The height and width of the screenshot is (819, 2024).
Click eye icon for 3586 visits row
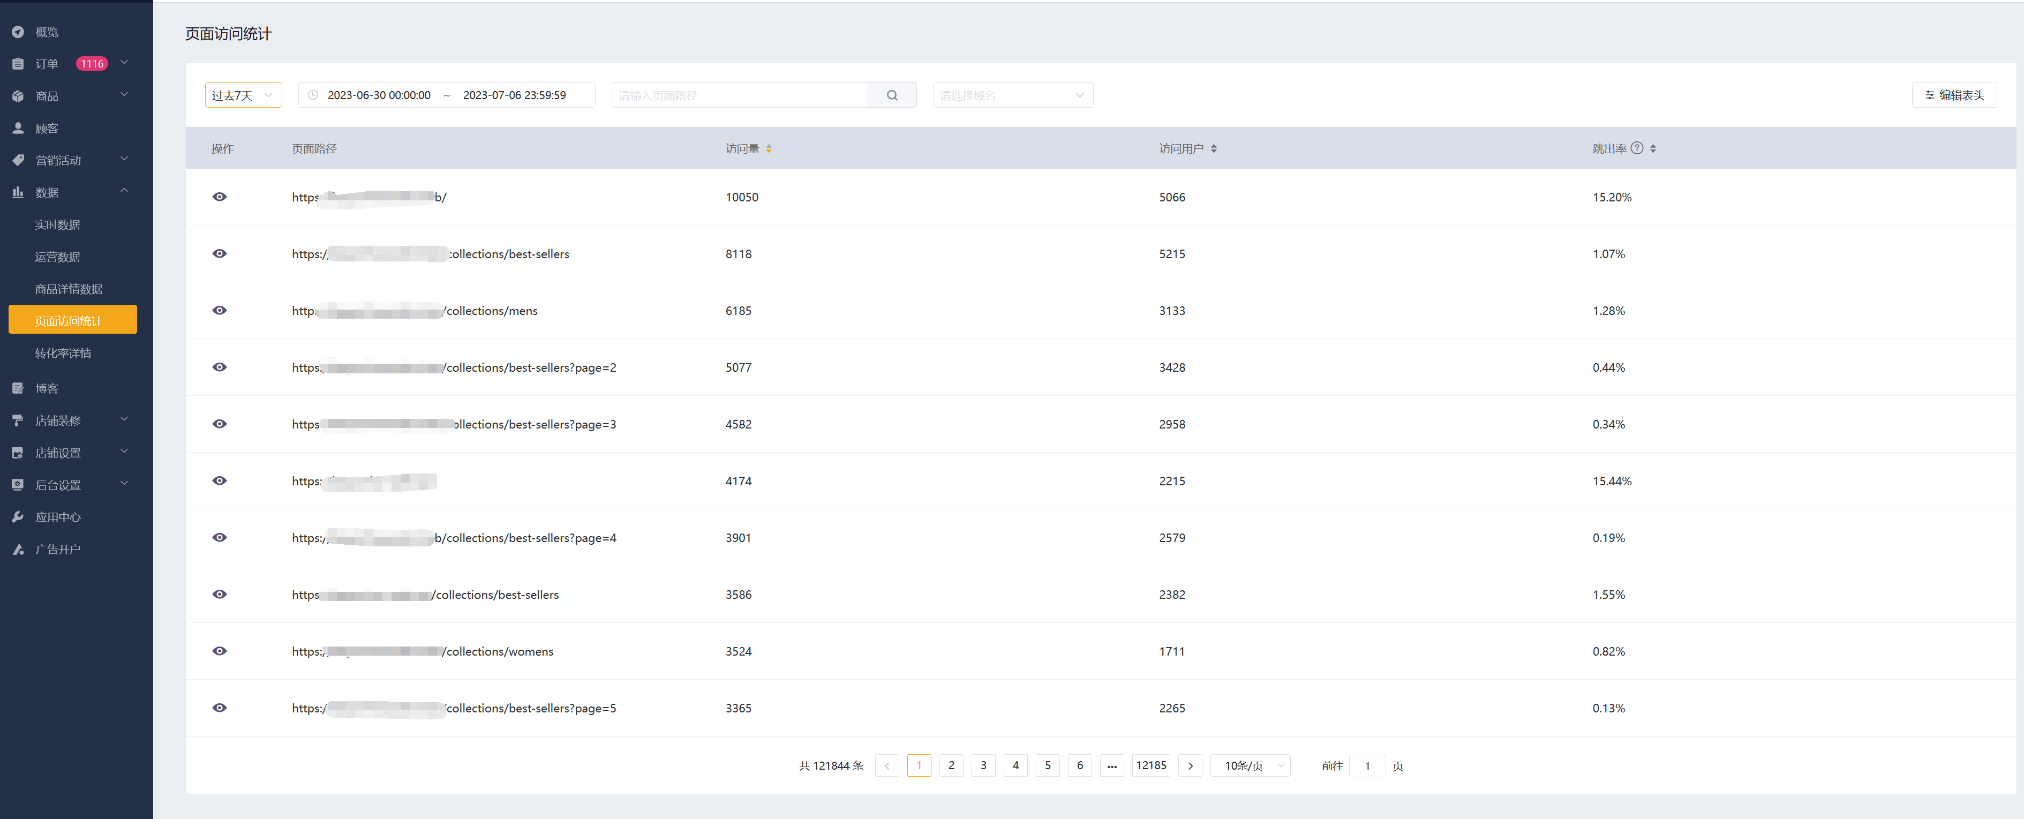(x=219, y=594)
